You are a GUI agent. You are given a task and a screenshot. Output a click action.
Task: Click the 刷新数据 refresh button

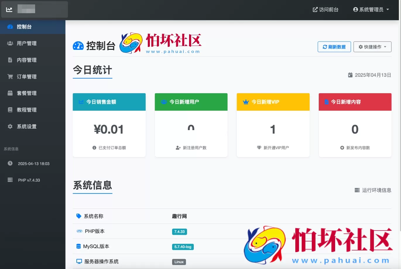[334, 47]
